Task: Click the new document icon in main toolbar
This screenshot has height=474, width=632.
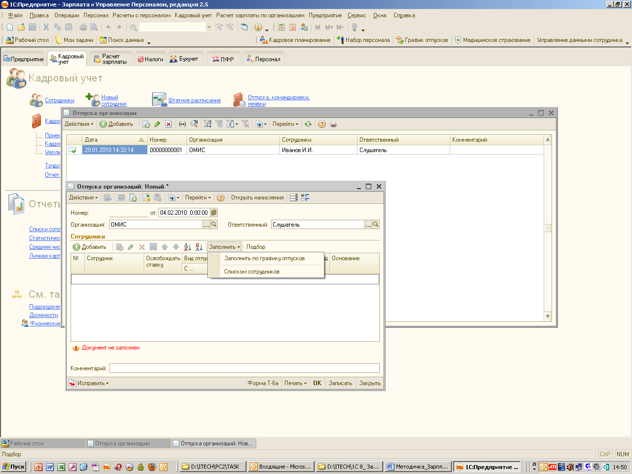Action: (x=10, y=27)
